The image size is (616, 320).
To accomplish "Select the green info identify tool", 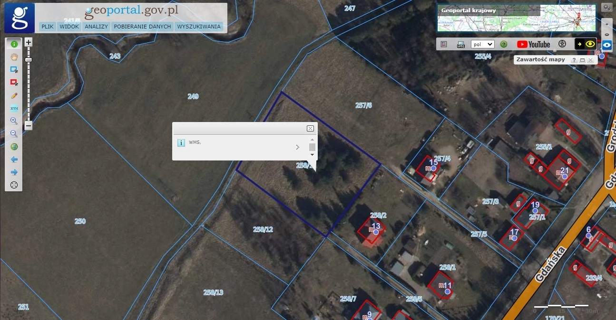I will pos(14,44).
